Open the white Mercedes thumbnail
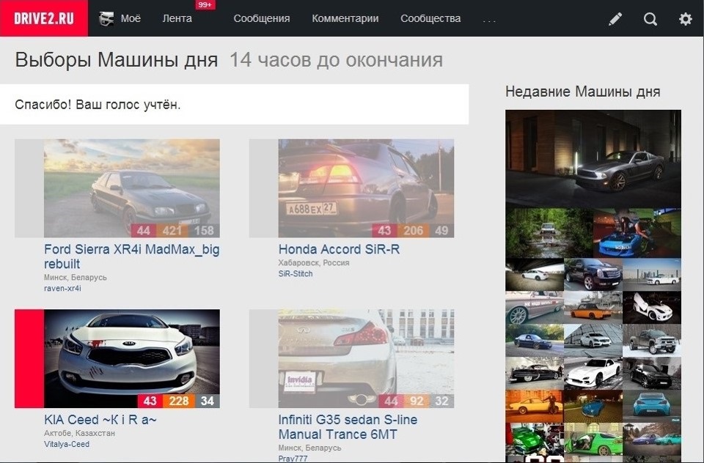This screenshot has width=704, height=463. pos(593,341)
